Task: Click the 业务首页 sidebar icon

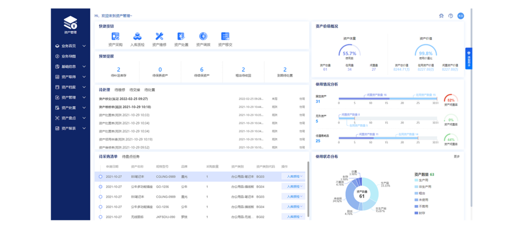Action: [57, 46]
